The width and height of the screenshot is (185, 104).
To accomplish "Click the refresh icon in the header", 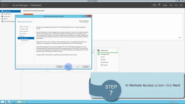I will tap(154, 5).
